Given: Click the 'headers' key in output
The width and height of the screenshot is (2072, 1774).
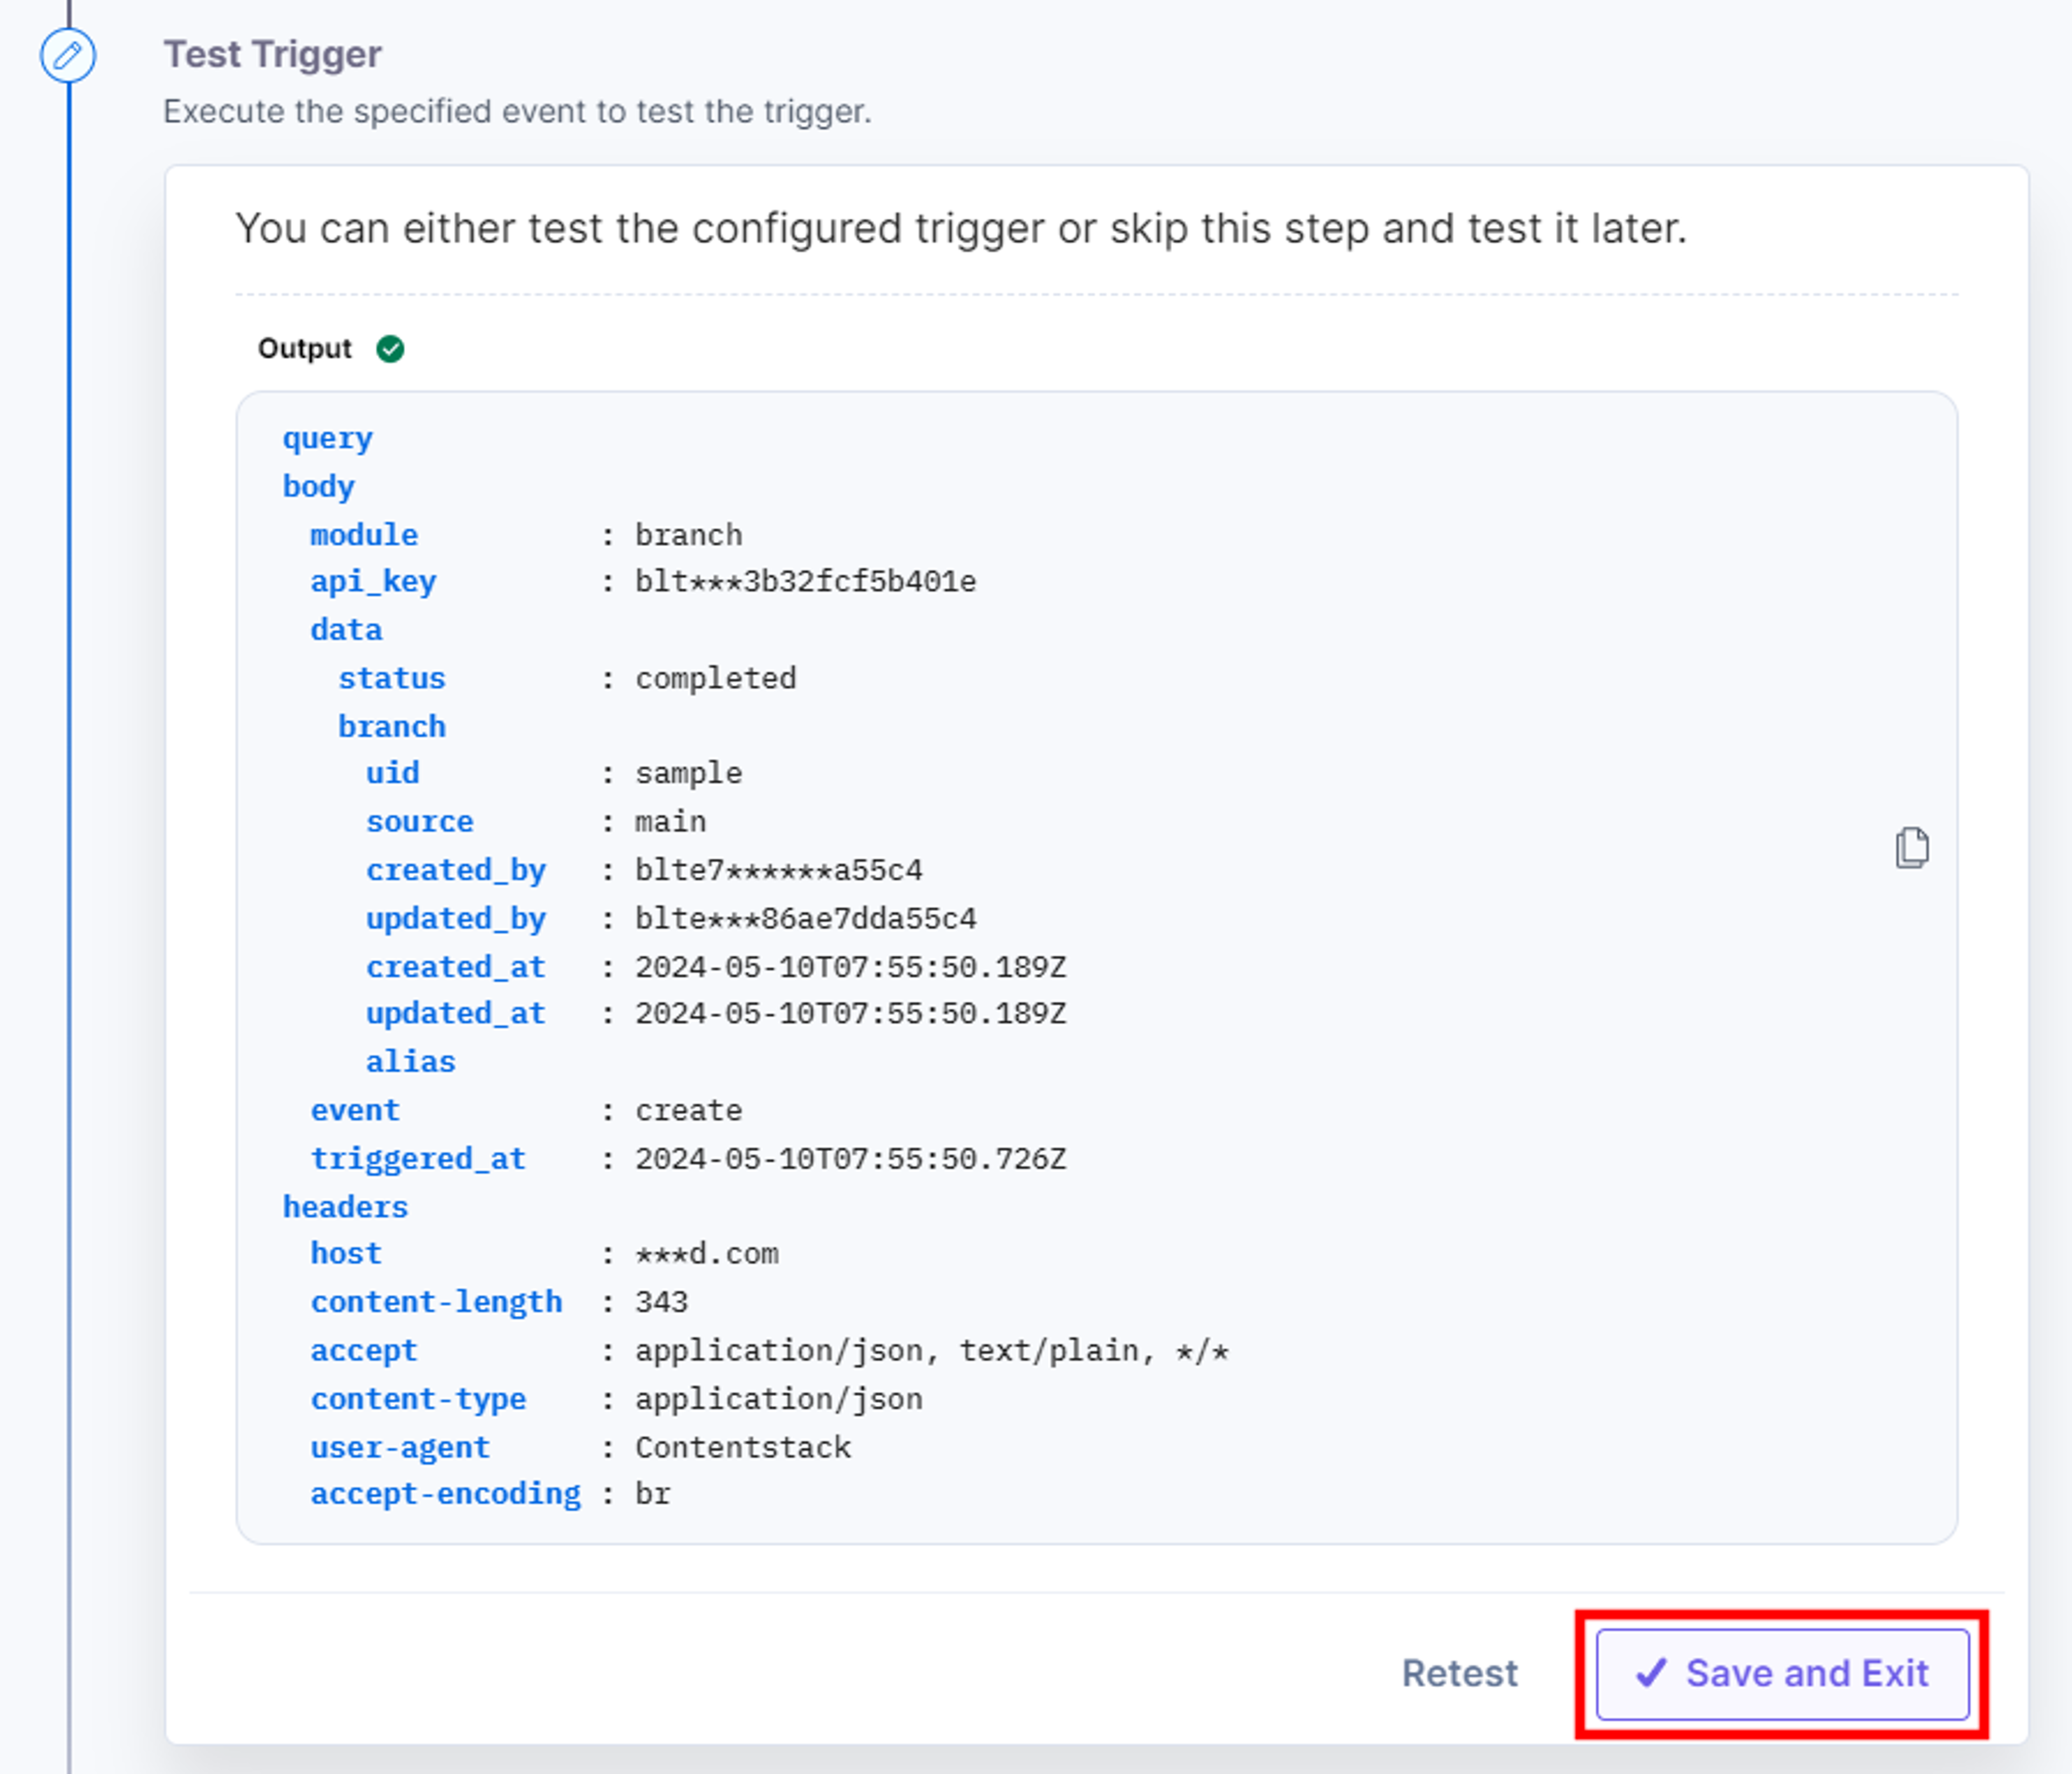Looking at the screenshot, I should coord(345,1207).
